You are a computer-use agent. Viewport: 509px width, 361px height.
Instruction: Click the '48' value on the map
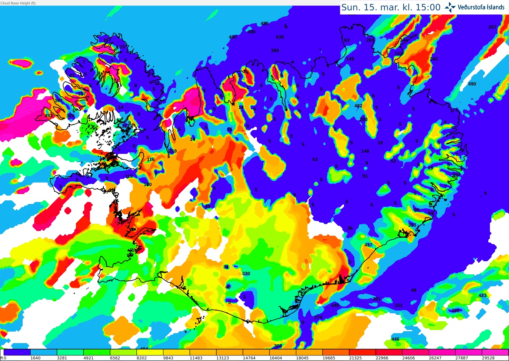tap(414, 290)
